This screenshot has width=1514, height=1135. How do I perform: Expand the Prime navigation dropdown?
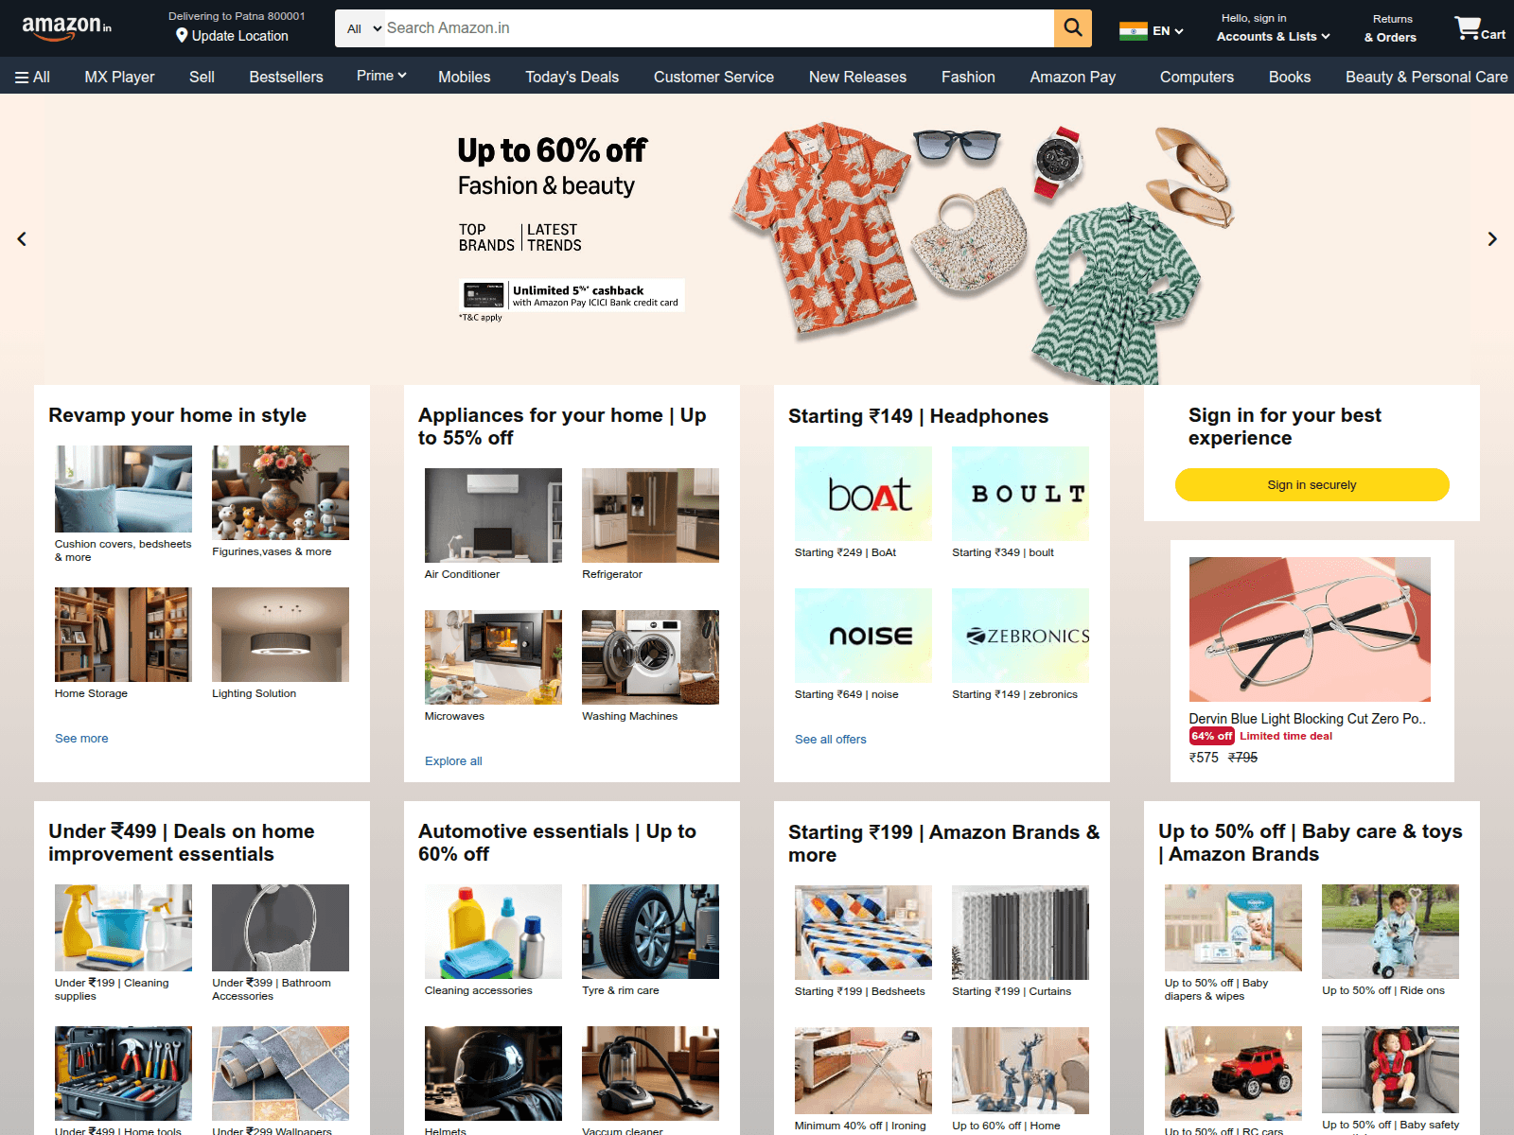(381, 76)
